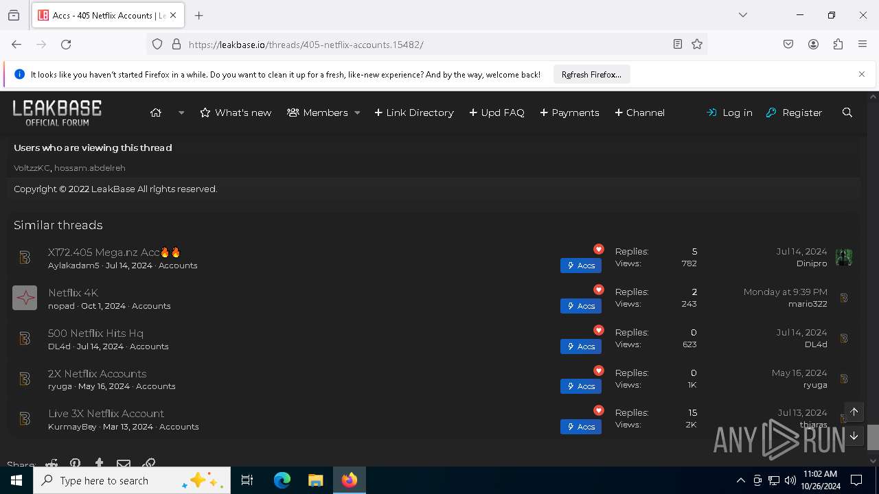
Task: Click the LeakBase Official Forum logo
Action: [x=57, y=113]
